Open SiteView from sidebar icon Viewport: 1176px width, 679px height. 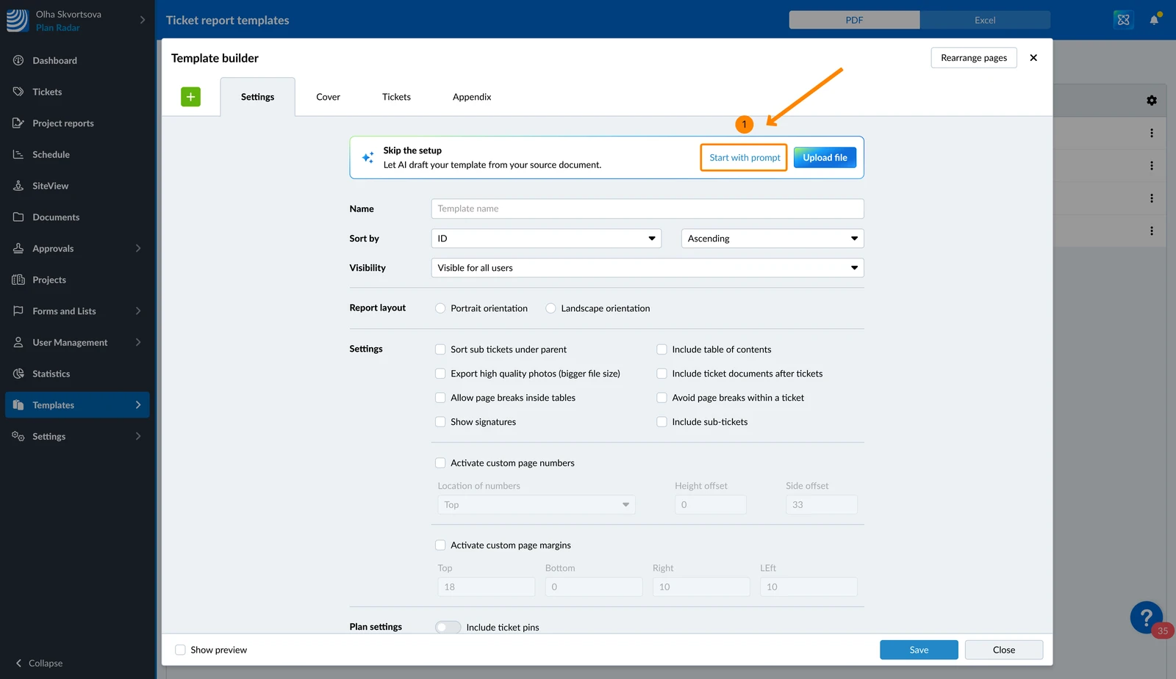pyautogui.click(x=18, y=186)
